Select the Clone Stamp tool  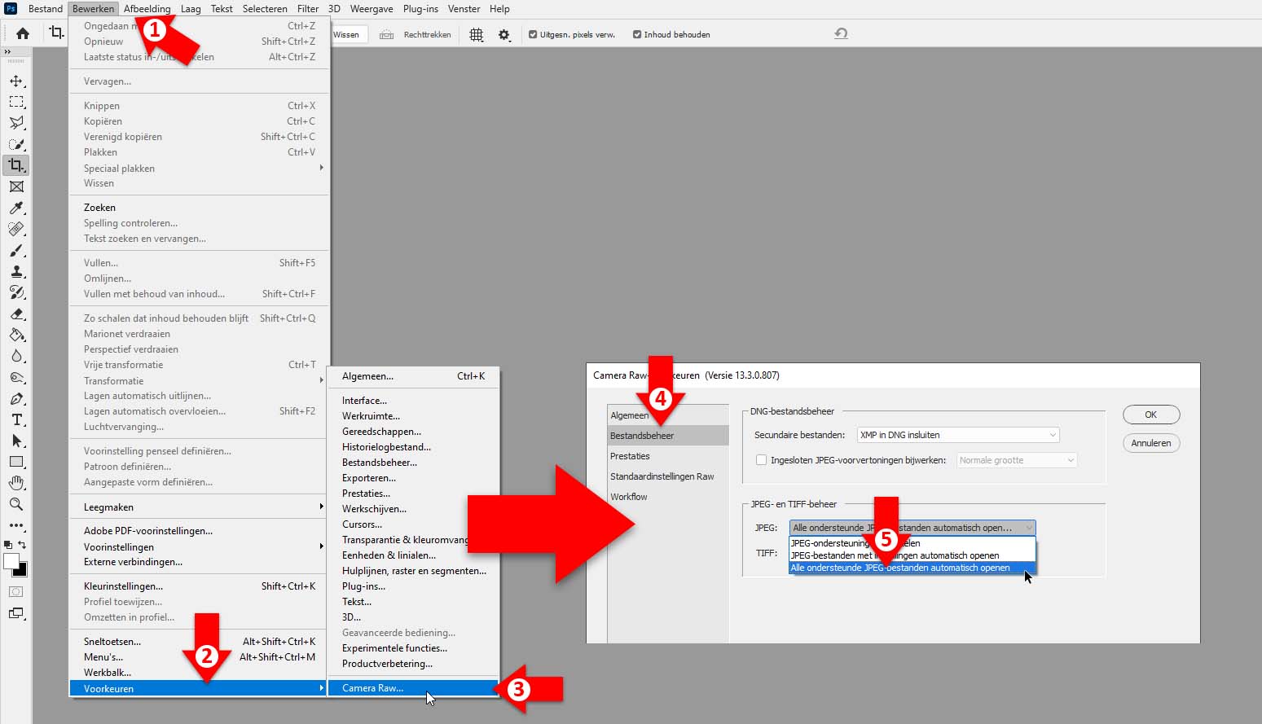tap(16, 272)
